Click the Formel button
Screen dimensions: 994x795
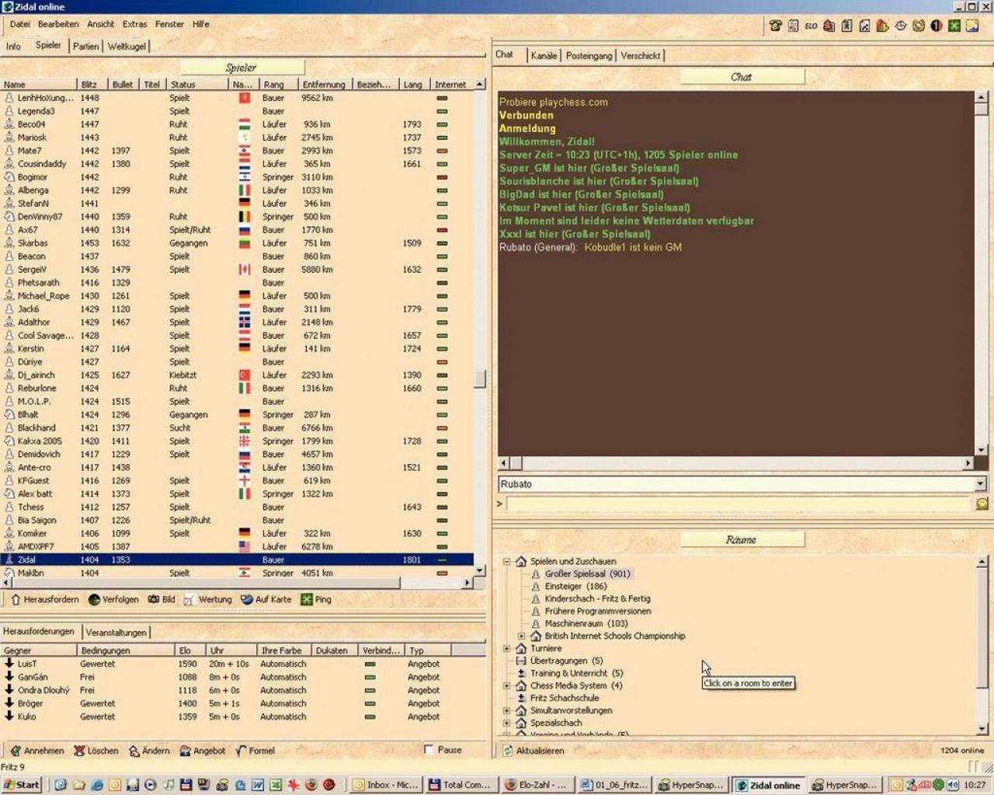point(255,751)
